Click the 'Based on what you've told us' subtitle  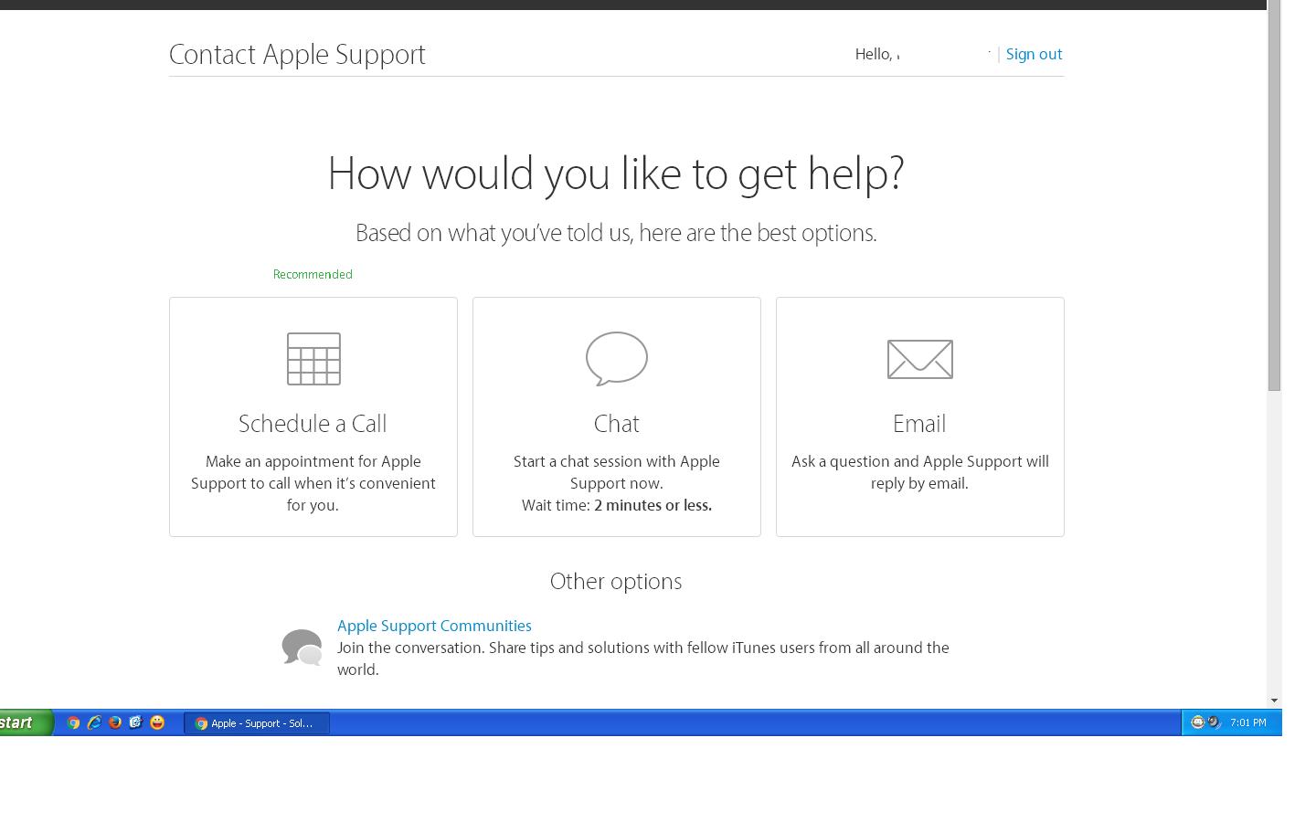coord(616,233)
